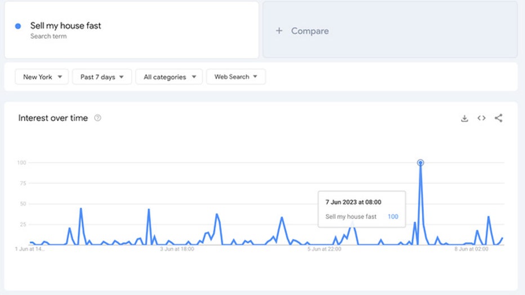Change the Web Search type dropdown
The image size is (525, 295).
click(235, 77)
